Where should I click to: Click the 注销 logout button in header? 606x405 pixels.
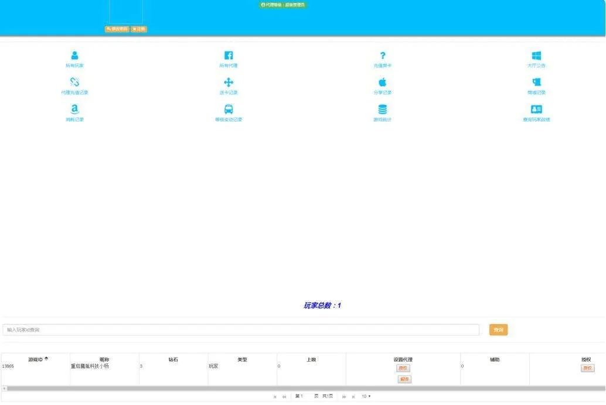[139, 29]
